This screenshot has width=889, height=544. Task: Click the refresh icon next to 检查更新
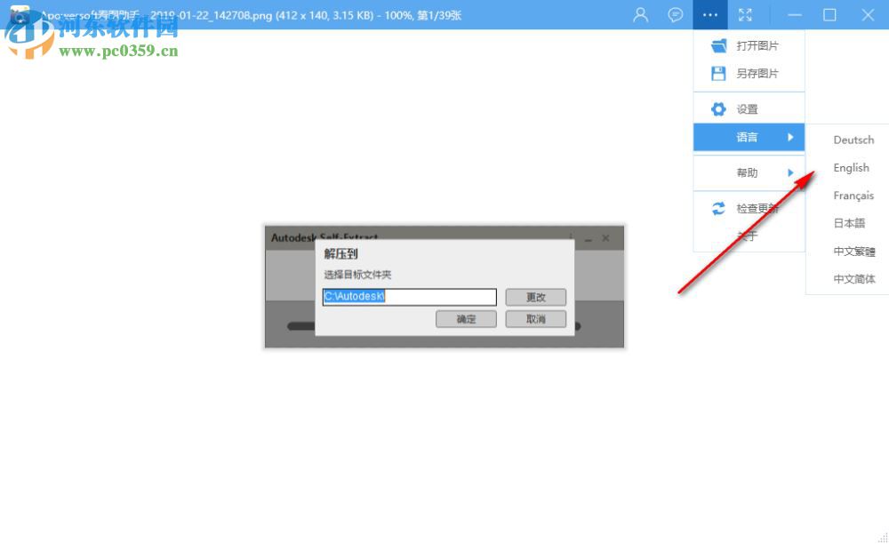pos(718,209)
